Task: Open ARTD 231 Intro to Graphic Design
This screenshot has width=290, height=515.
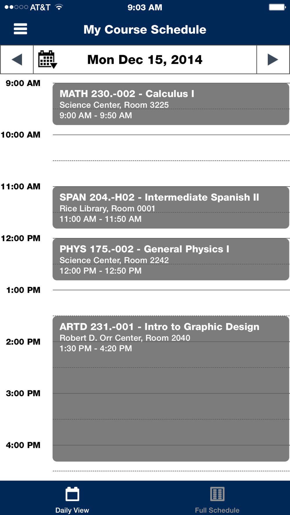Action: (171, 388)
